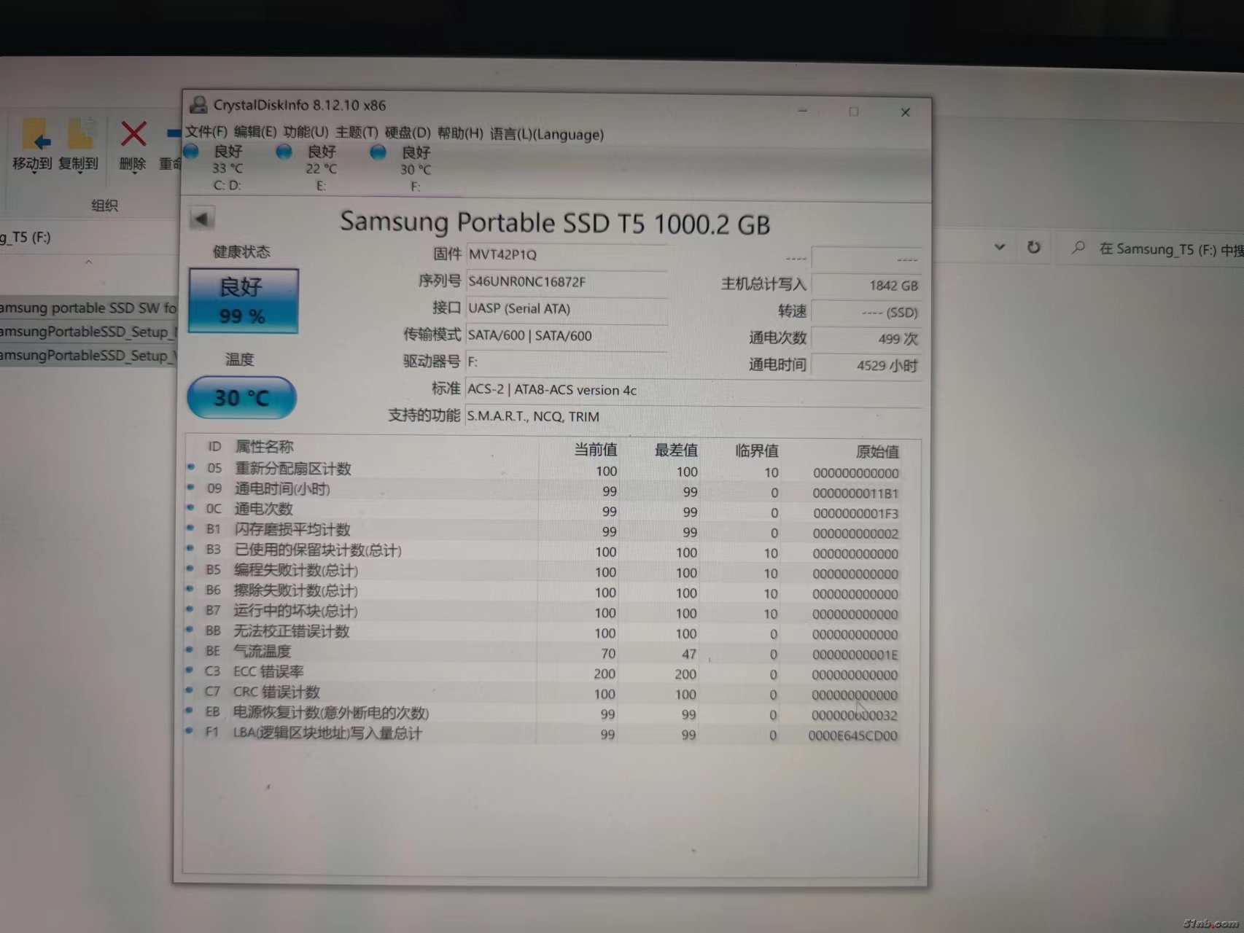Click the 原始值 column header
Image resolution: width=1244 pixels, height=933 pixels.
(876, 451)
